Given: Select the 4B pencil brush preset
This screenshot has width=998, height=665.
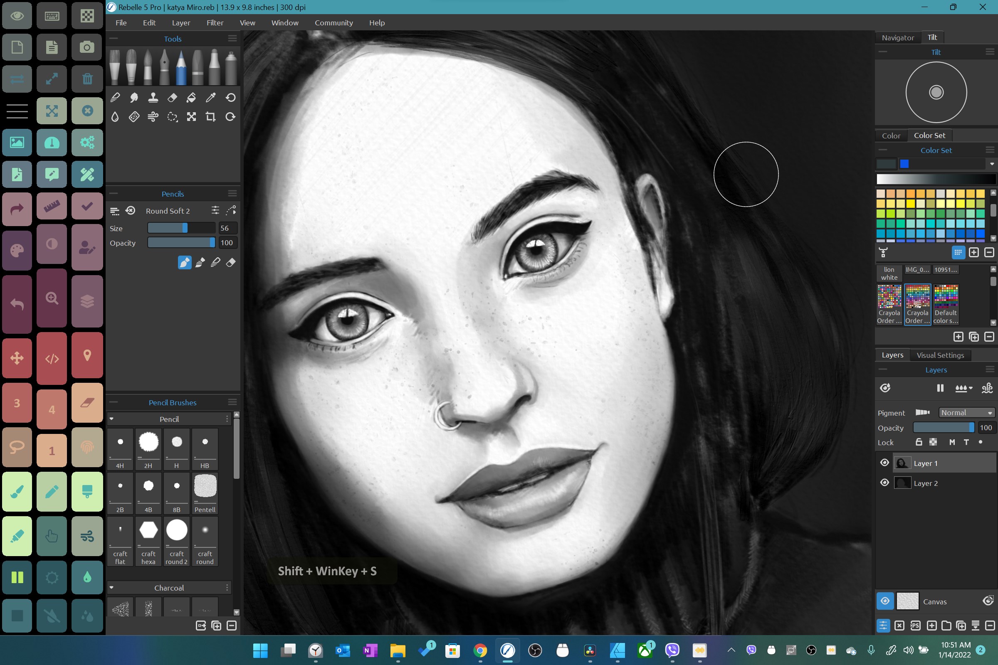Looking at the screenshot, I should [148, 493].
